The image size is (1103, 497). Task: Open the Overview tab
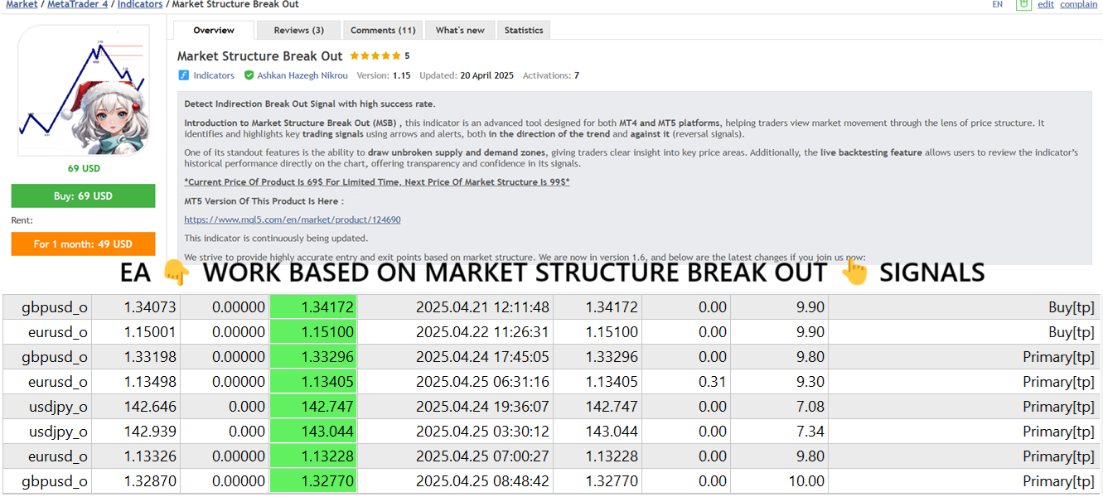coord(214,31)
